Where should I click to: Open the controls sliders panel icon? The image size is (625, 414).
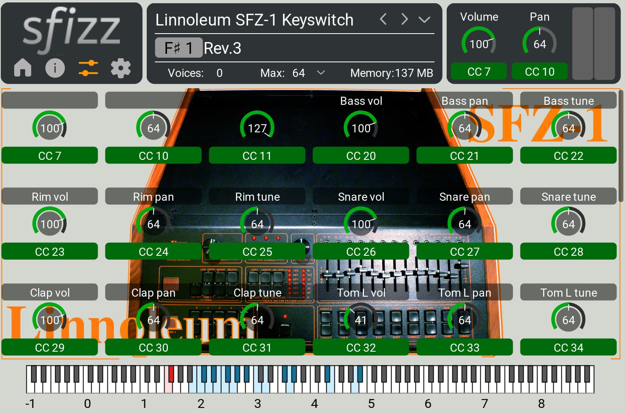click(x=88, y=68)
